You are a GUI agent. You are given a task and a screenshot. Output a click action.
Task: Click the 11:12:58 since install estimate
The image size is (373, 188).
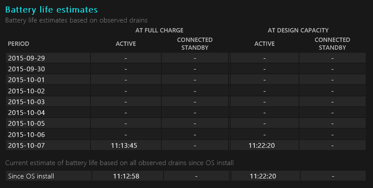click(126, 176)
